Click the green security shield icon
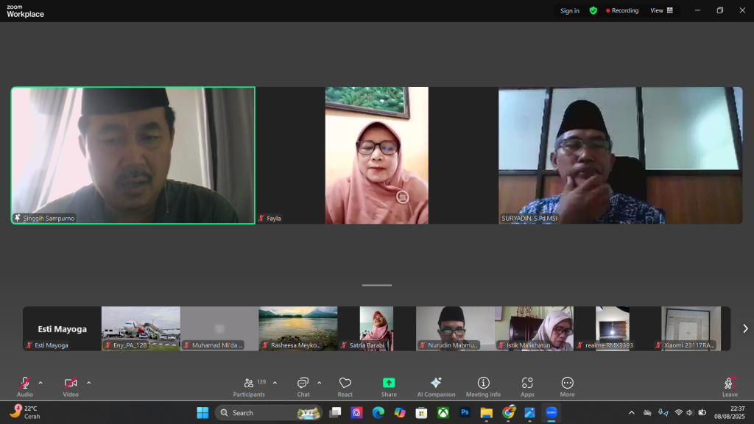 click(593, 11)
